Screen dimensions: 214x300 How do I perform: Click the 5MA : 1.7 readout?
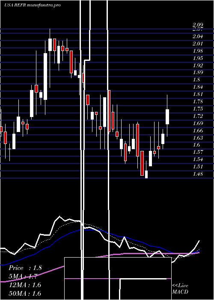[24, 276]
